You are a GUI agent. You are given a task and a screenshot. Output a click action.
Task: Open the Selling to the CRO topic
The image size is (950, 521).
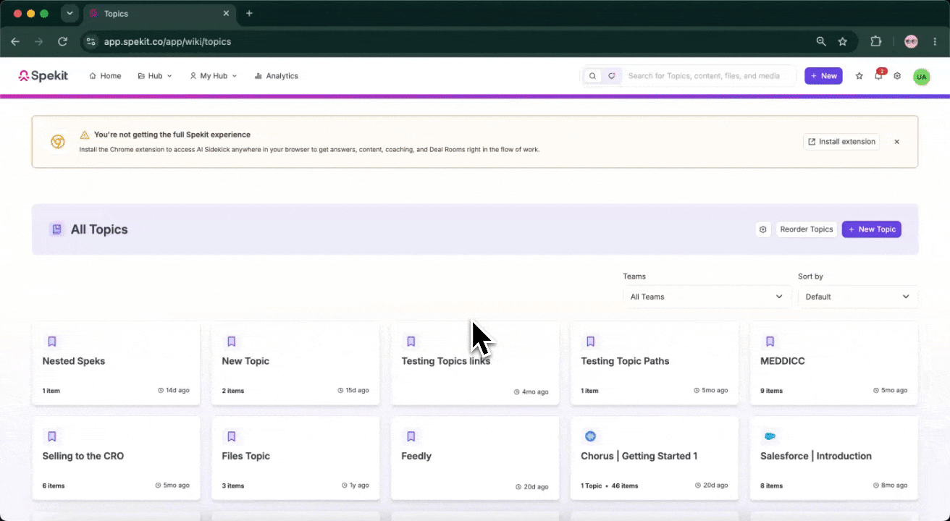(116, 458)
